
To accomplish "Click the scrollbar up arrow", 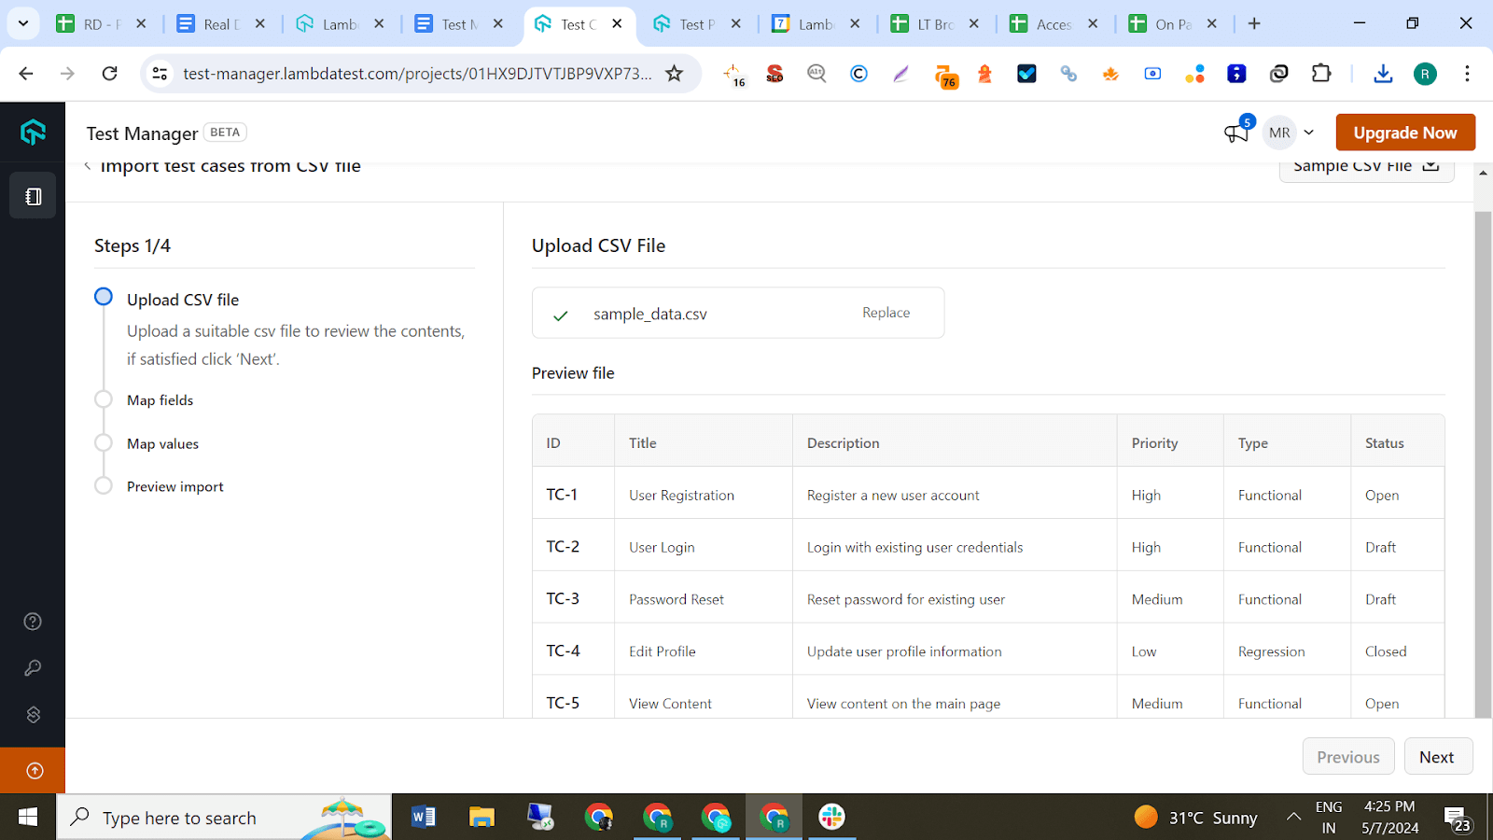I will [1483, 174].
